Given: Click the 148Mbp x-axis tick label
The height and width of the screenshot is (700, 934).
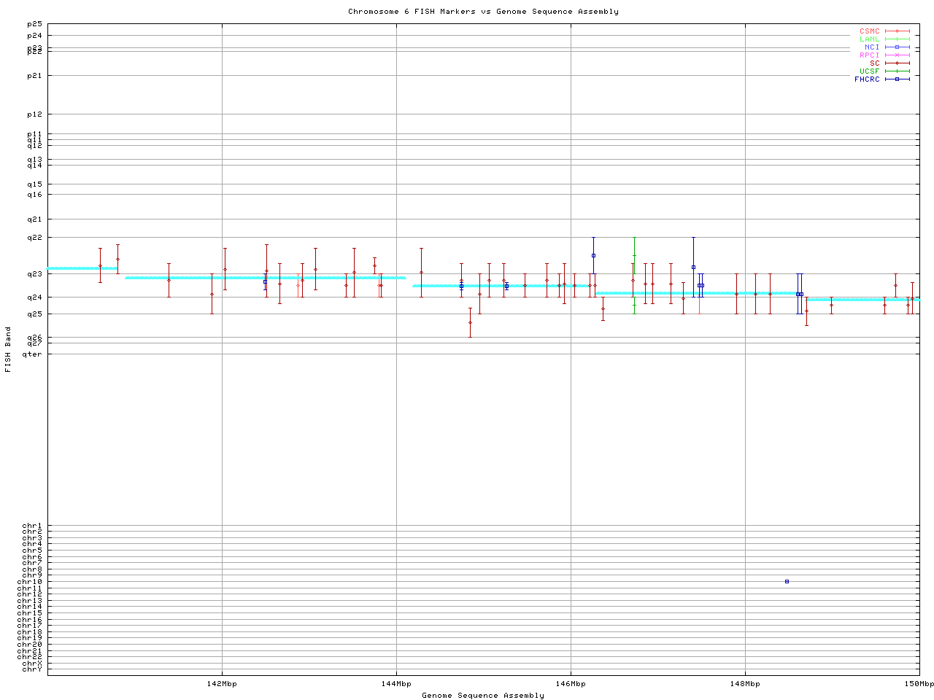Looking at the screenshot, I should pos(745,684).
